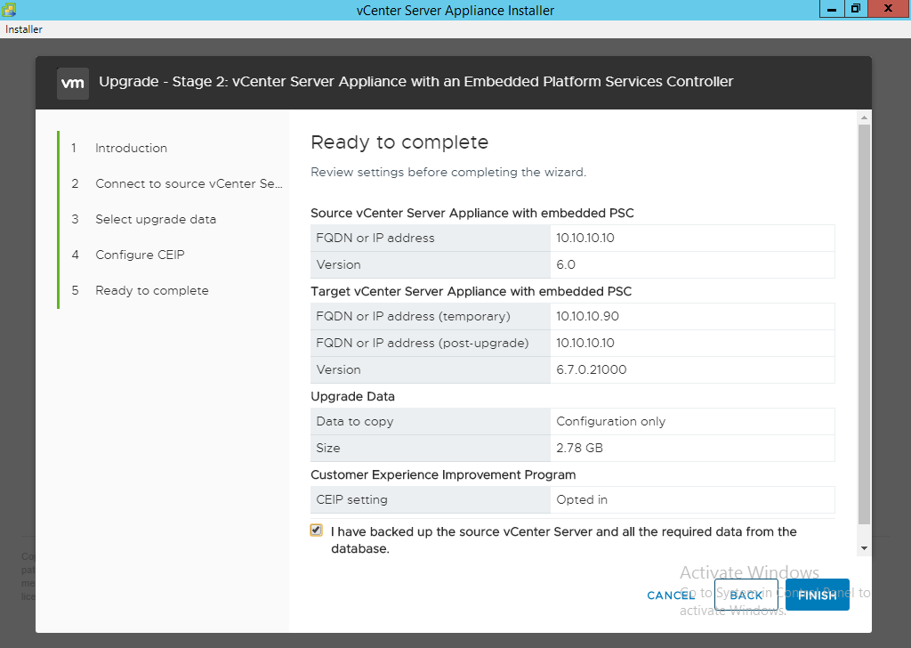Click the Upgrade Data section heading
This screenshot has width=911, height=648.
[x=352, y=396]
